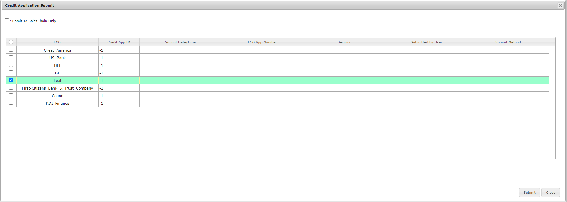Check the GE lender checkbox
Screen dimensions: 567x202
coord(11,73)
